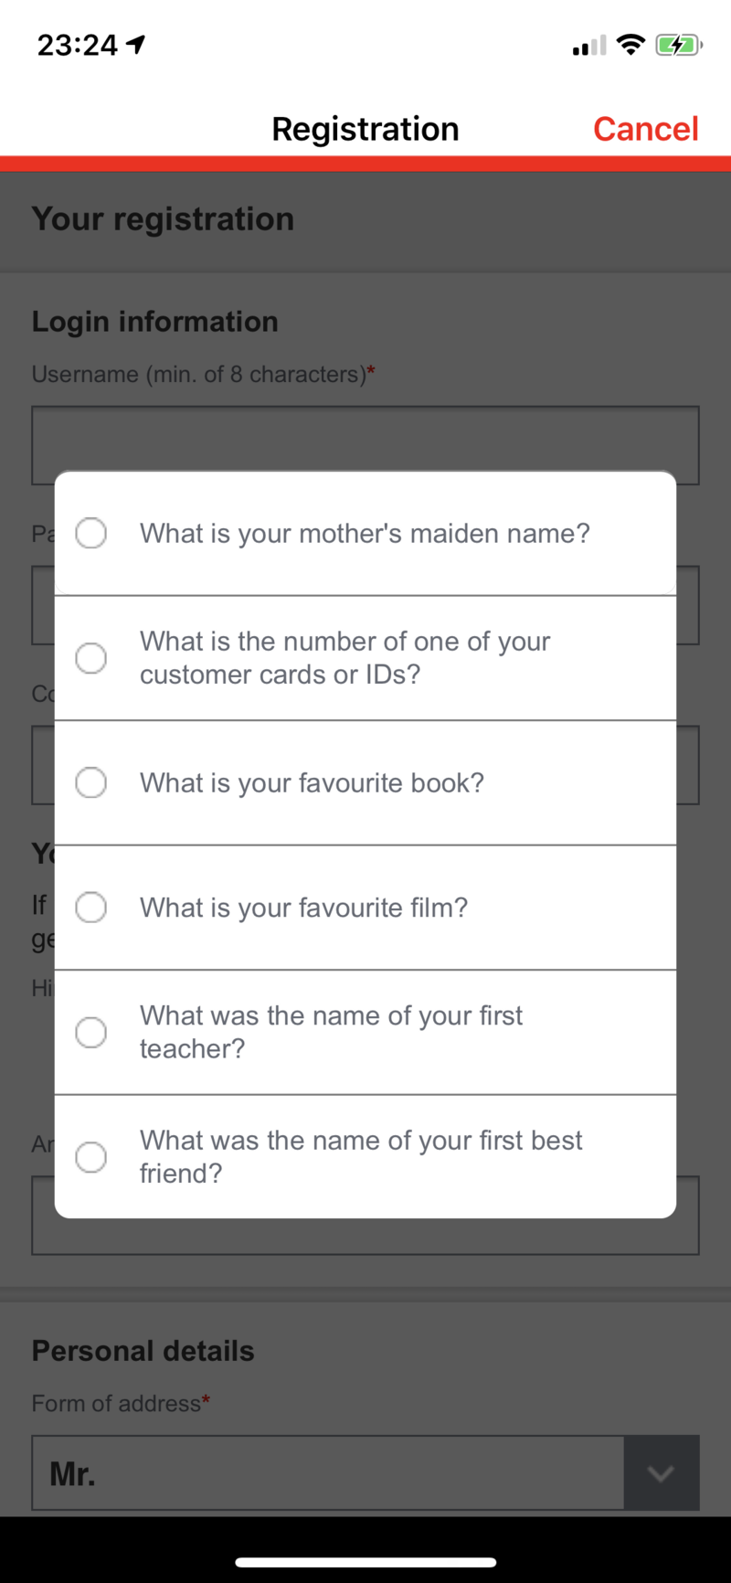Select the customer cards or IDs radio button
The height and width of the screenshot is (1583, 731).
(90, 658)
